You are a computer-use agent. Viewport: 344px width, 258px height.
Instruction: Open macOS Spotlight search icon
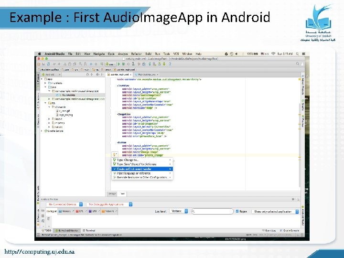(297, 54)
